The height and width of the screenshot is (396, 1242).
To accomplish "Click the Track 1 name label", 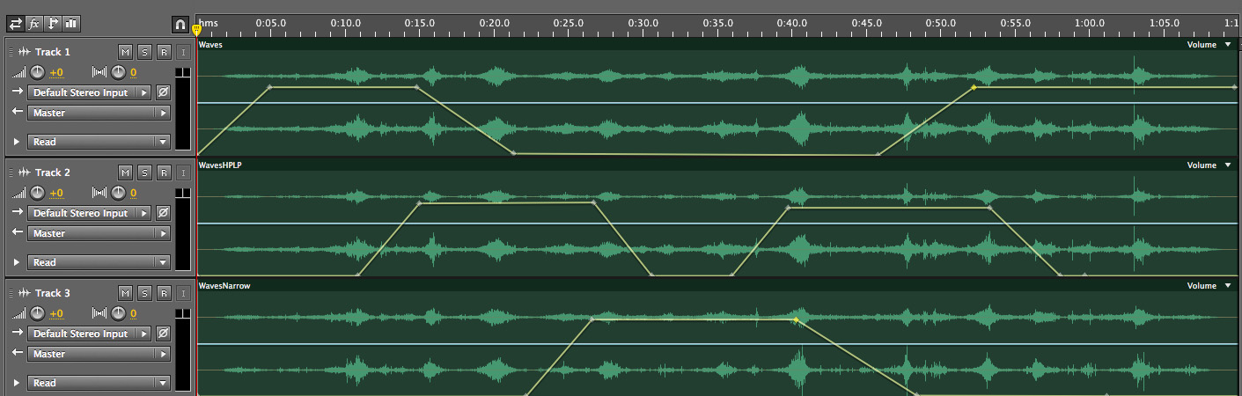I will pyautogui.click(x=53, y=52).
